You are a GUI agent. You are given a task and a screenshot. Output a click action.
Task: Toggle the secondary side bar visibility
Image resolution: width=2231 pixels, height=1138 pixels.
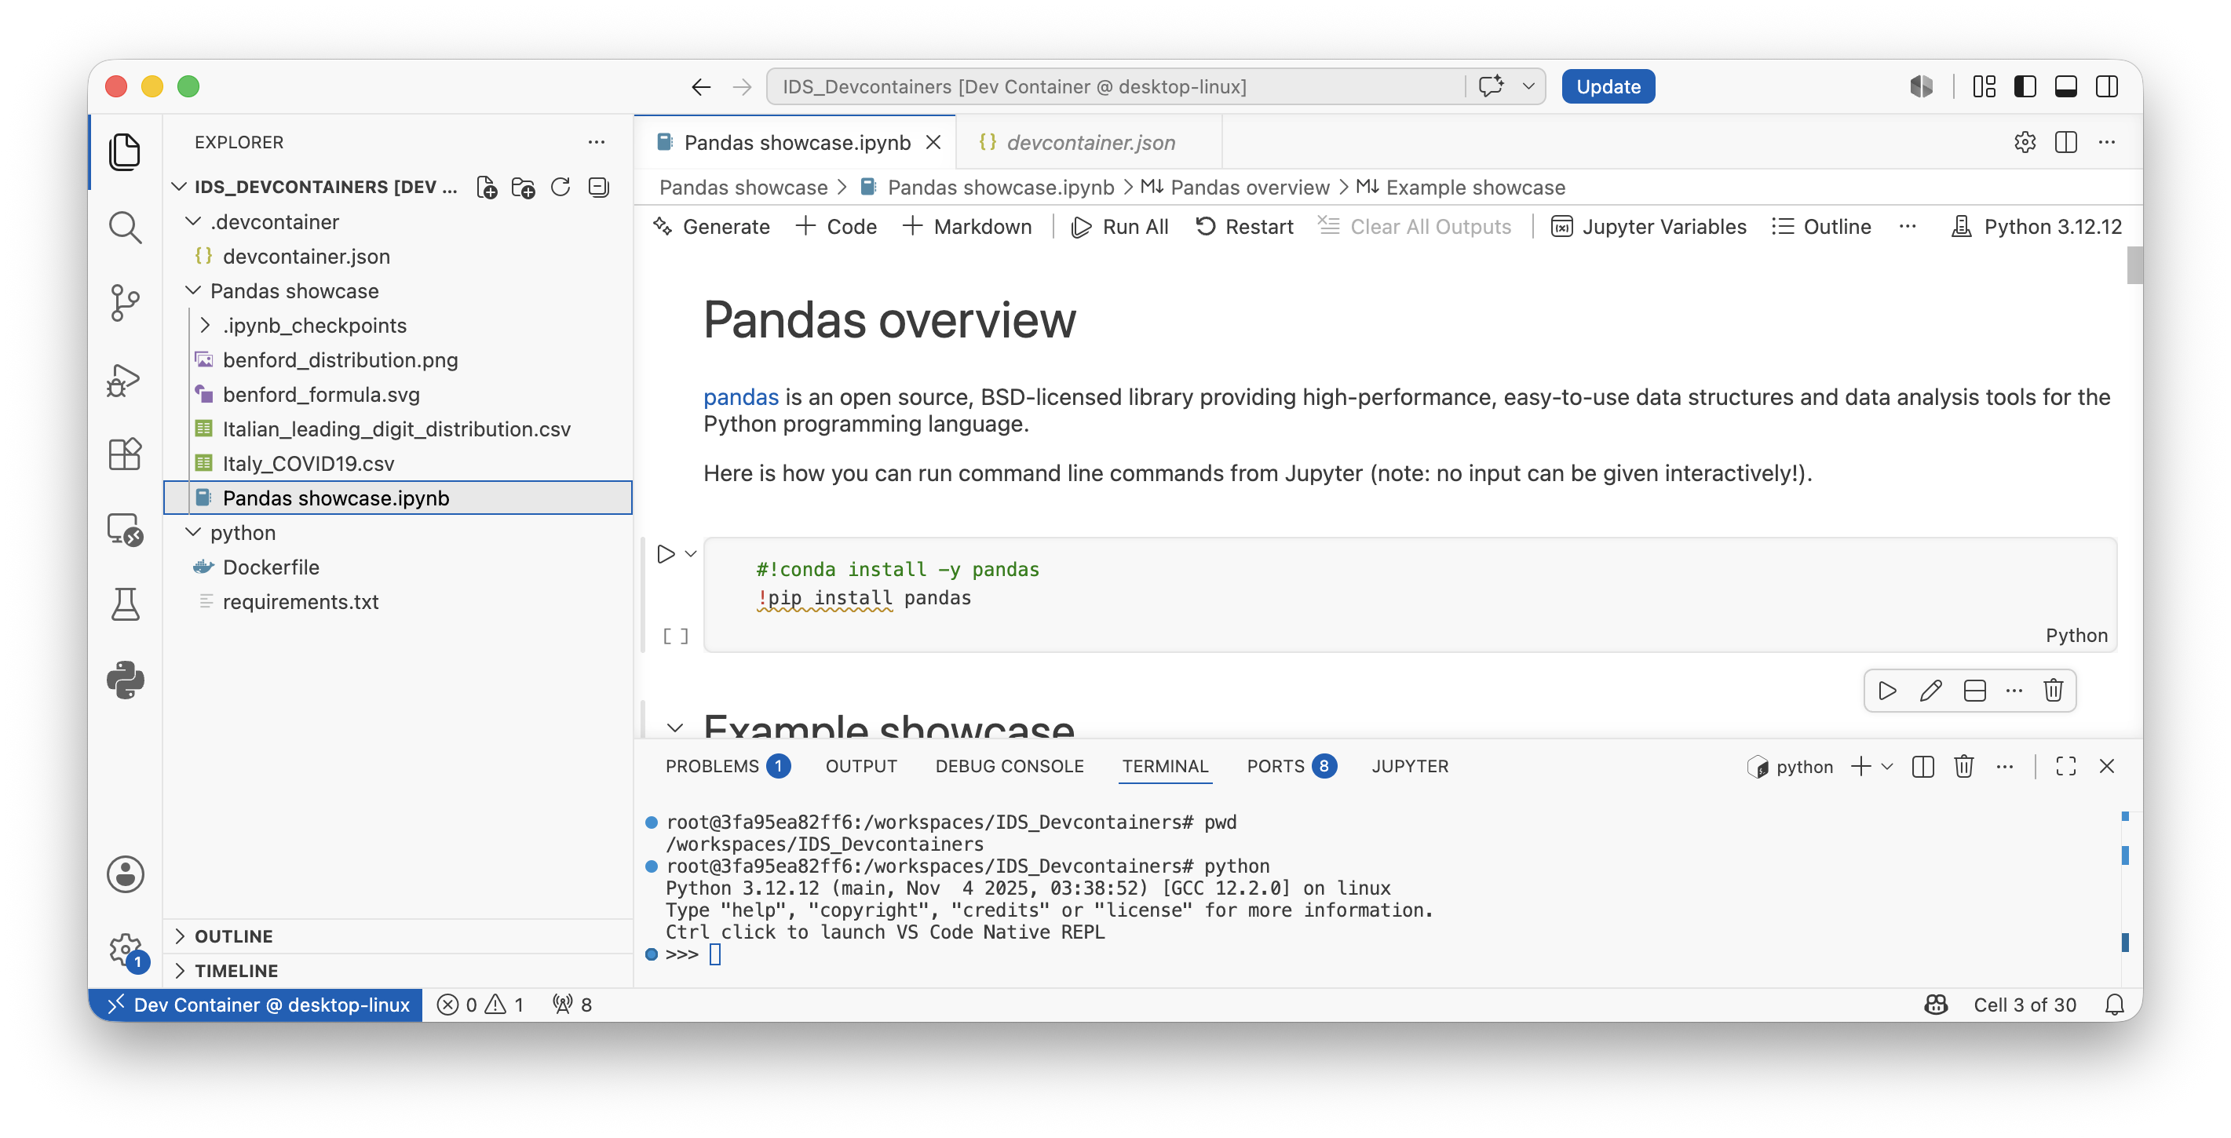(2107, 86)
